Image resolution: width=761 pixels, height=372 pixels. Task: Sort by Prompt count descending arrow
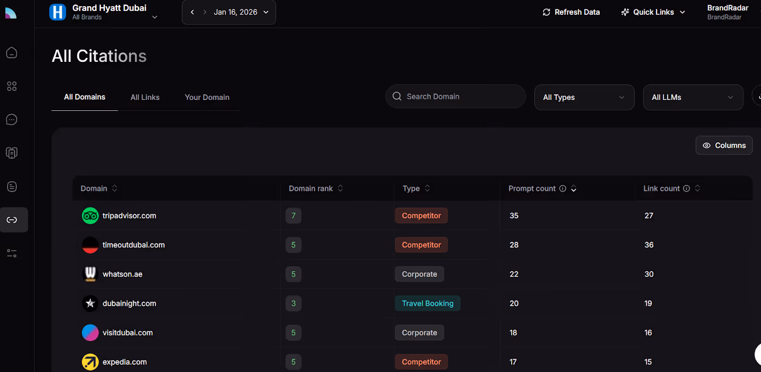click(x=574, y=189)
